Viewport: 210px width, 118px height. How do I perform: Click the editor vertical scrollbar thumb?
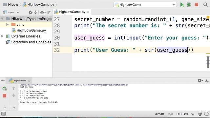[x=208, y=62]
